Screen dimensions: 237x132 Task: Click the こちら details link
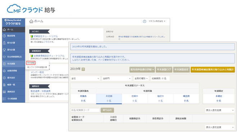tap(46, 42)
